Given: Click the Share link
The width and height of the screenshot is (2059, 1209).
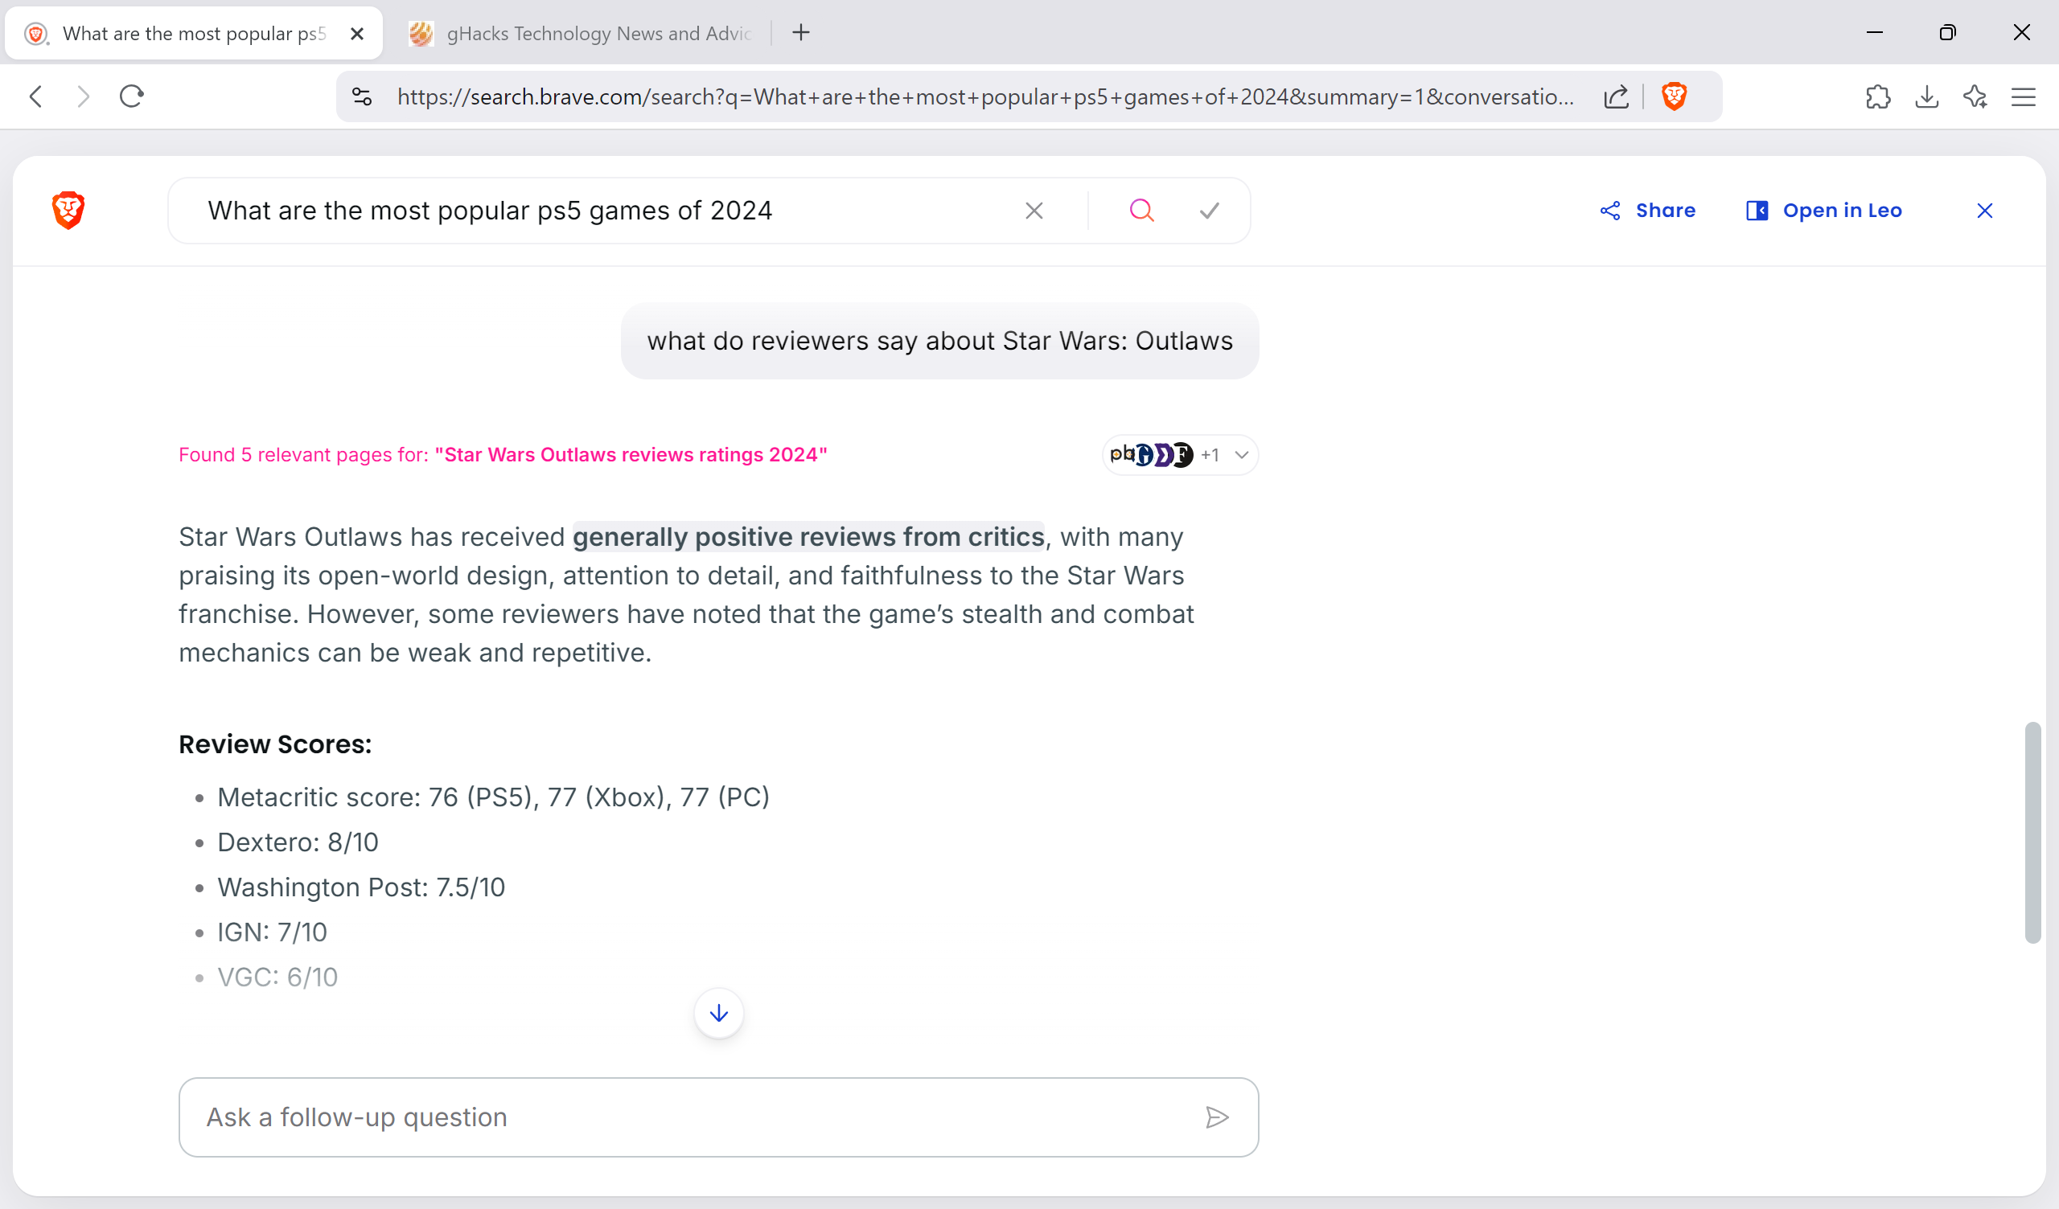Looking at the screenshot, I should pyautogui.click(x=1647, y=211).
